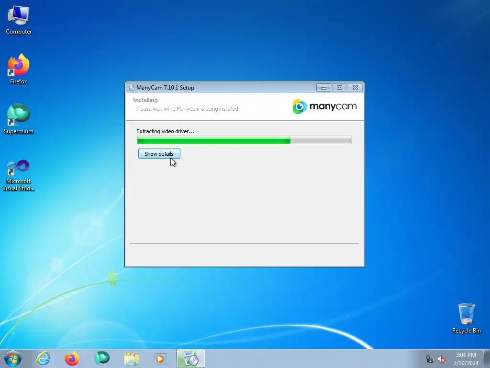
Task: Open the Windows Start menu orb
Action: [x=13, y=358]
